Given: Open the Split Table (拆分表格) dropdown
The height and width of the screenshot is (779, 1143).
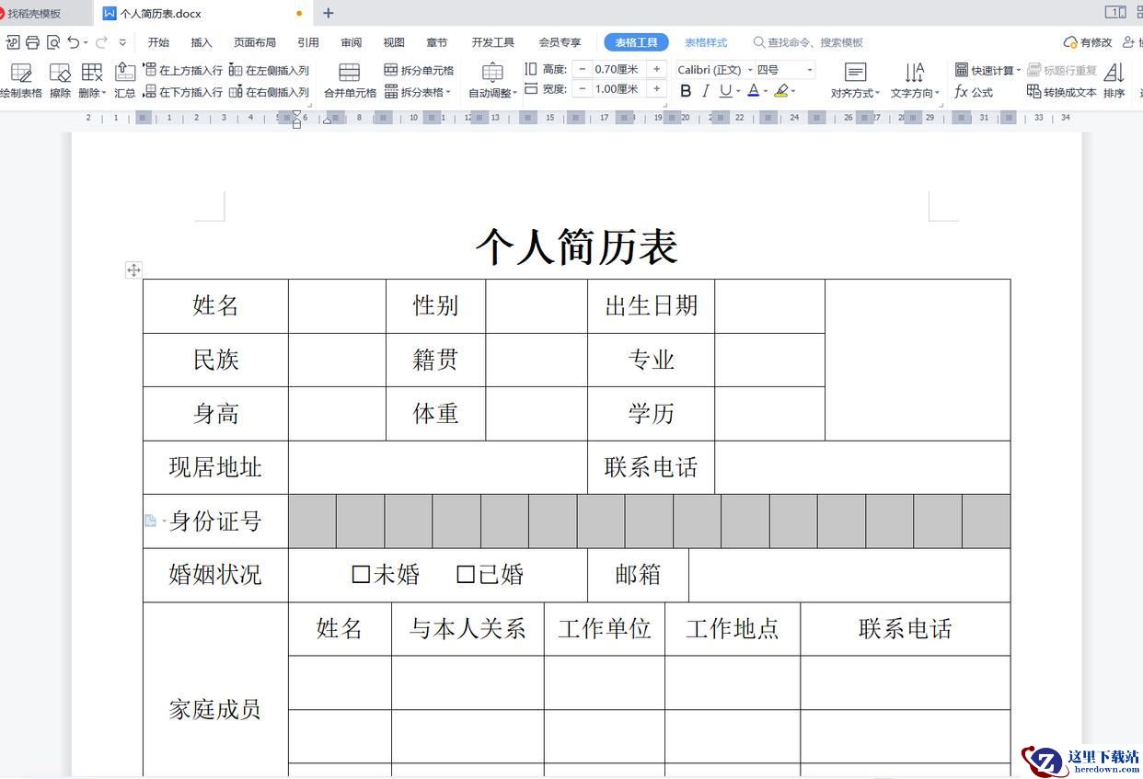Looking at the screenshot, I should pos(419,92).
